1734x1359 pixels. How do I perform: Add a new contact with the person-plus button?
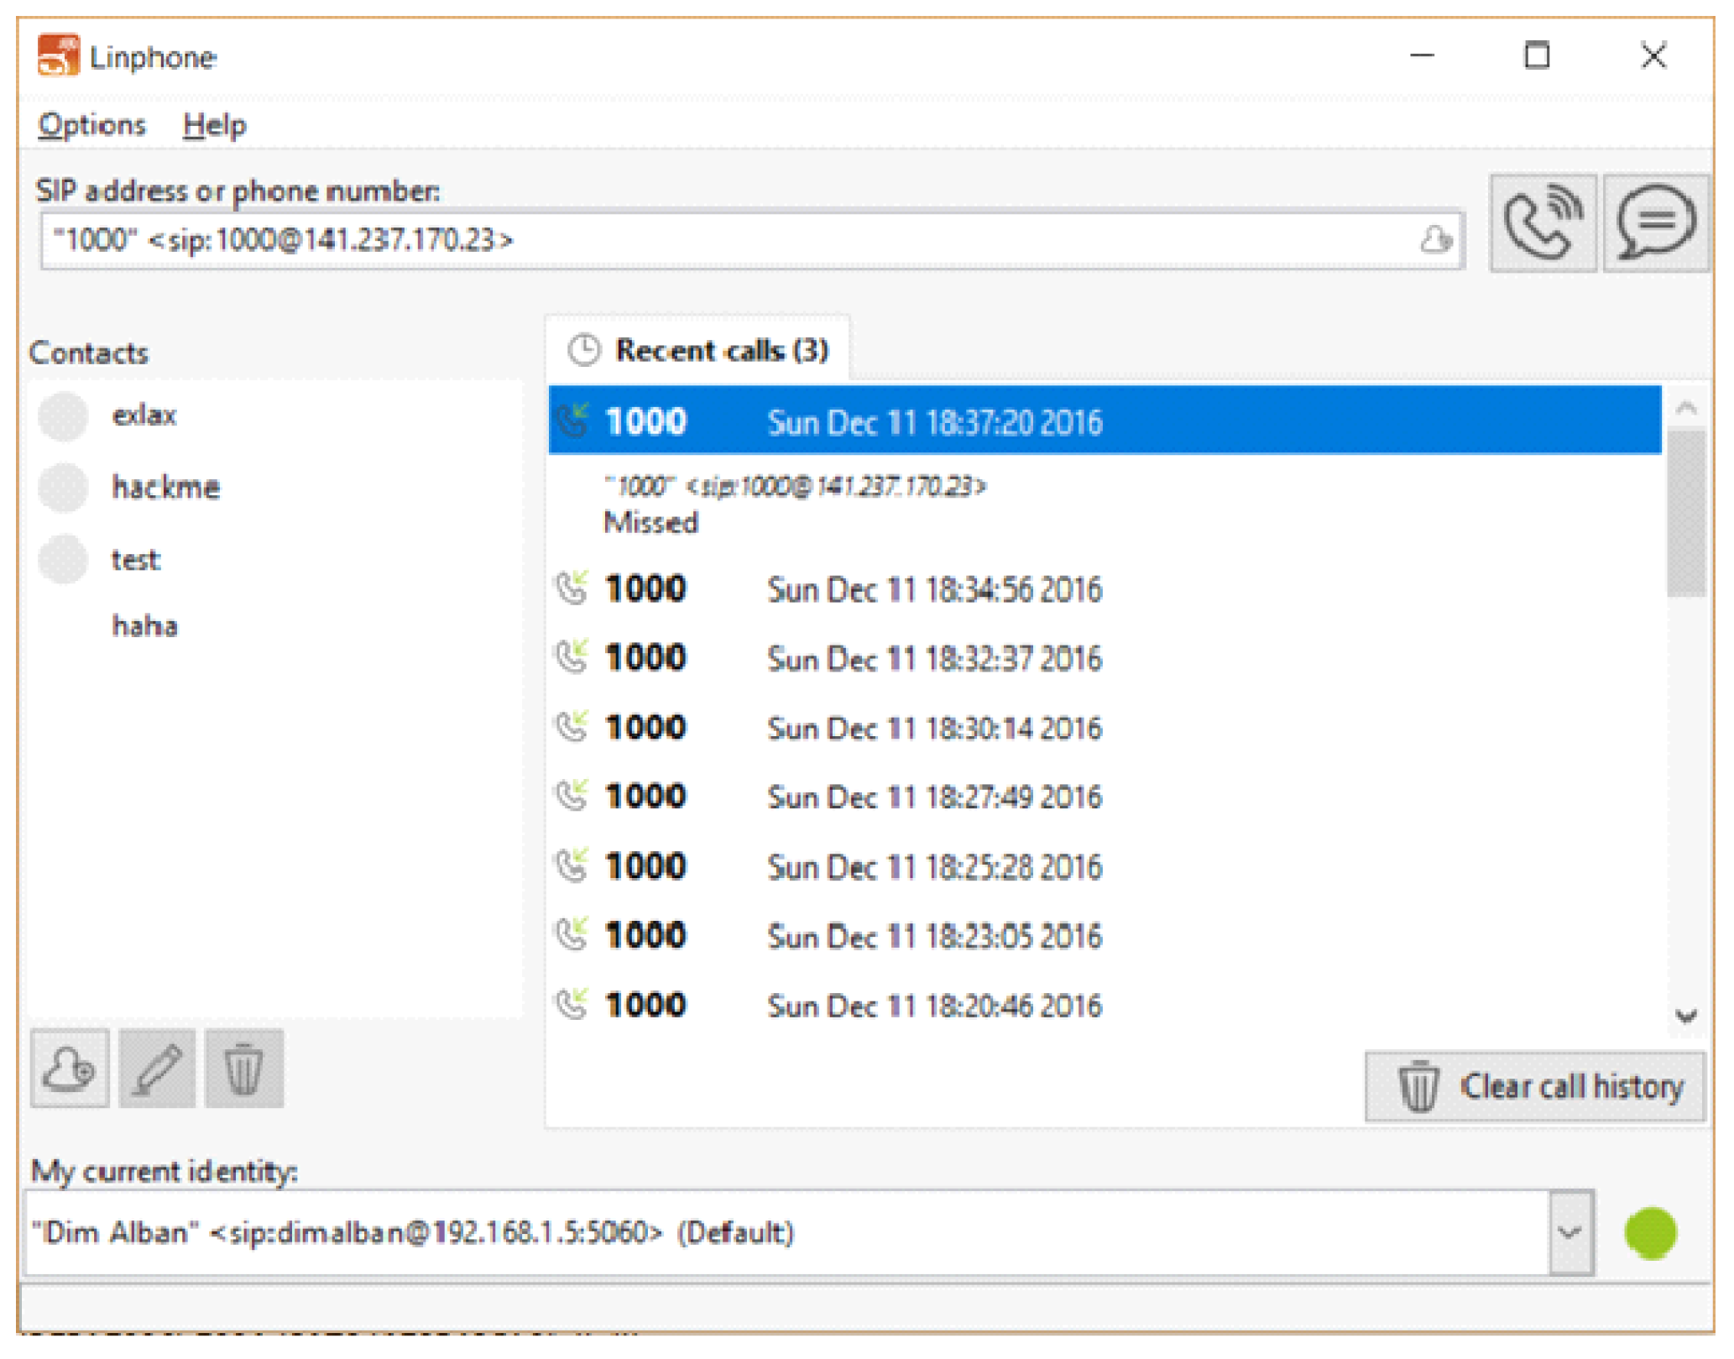[x=71, y=1069]
